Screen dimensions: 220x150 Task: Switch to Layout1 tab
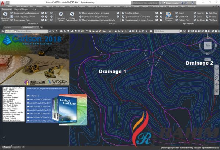pyautogui.click(x=17, y=147)
